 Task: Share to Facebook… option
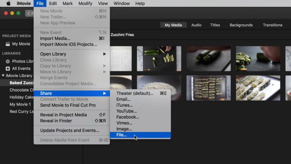click(140, 117)
